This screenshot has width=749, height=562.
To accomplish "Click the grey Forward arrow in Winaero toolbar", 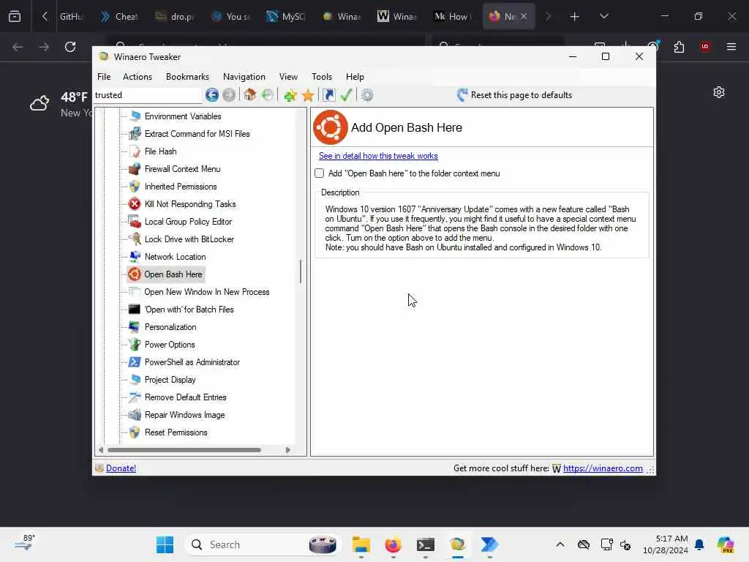I will point(229,95).
